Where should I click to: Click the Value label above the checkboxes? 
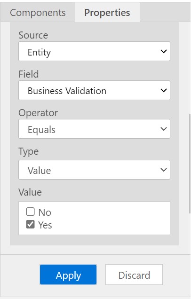30,192
